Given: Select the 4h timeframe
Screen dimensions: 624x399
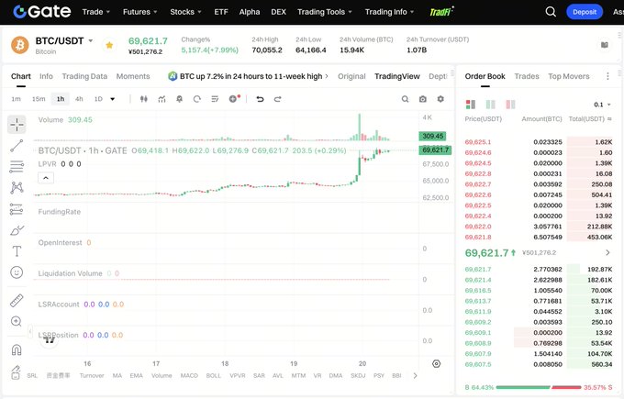Looking at the screenshot, I should click(79, 99).
